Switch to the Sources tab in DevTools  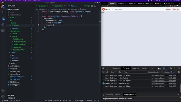[135, 68]
